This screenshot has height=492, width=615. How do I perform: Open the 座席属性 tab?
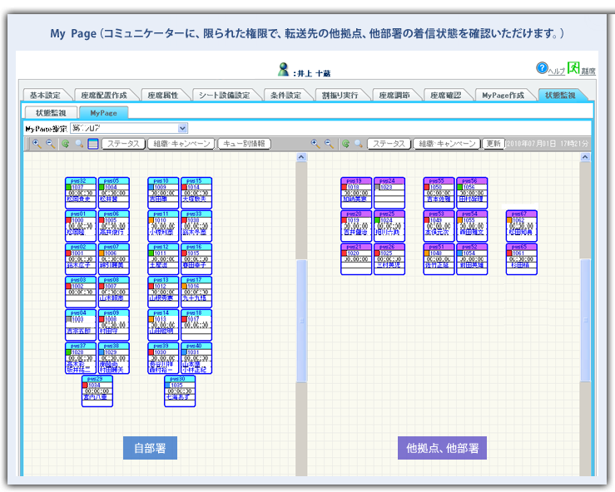coord(163,96)
